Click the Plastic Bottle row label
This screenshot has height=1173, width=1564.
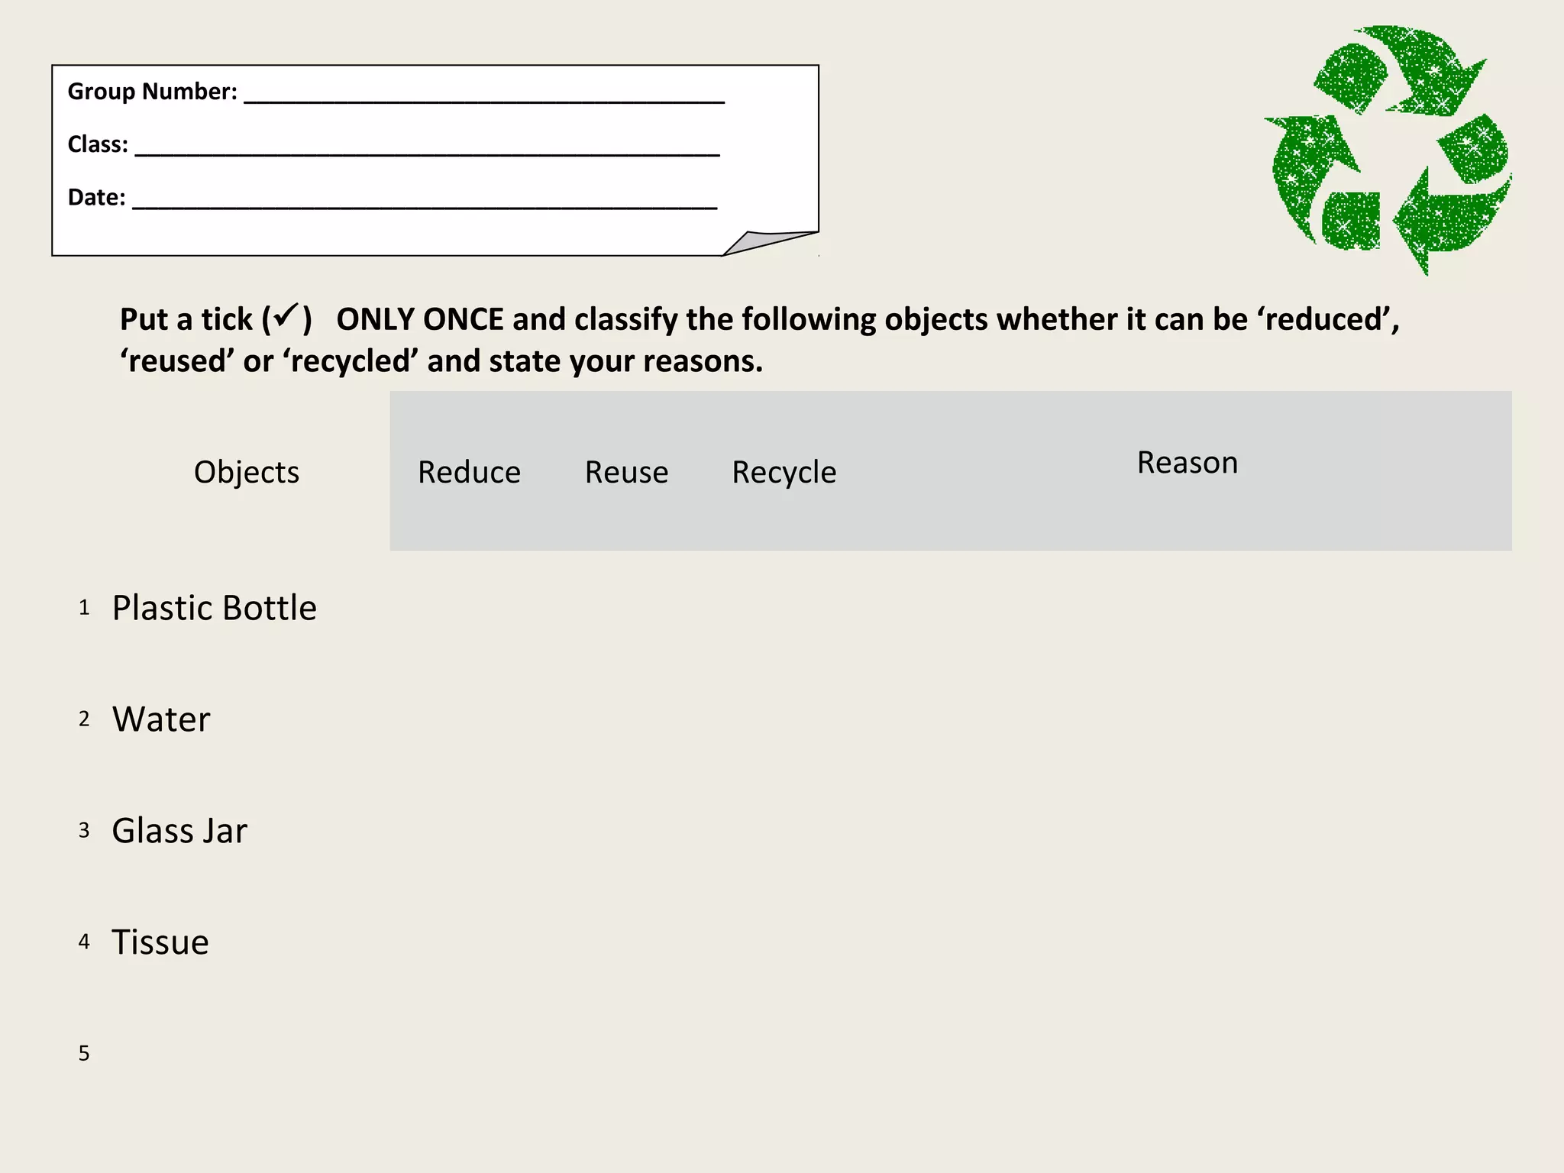[214, 608]
